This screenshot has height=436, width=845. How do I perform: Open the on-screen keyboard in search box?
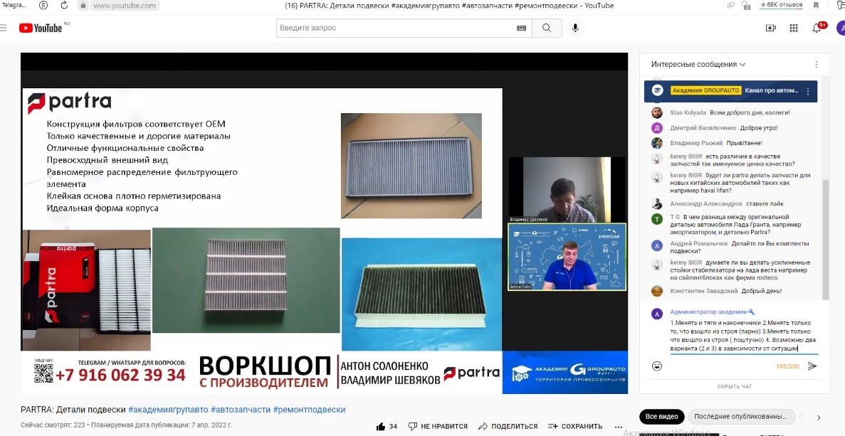[x=521, y=28]
